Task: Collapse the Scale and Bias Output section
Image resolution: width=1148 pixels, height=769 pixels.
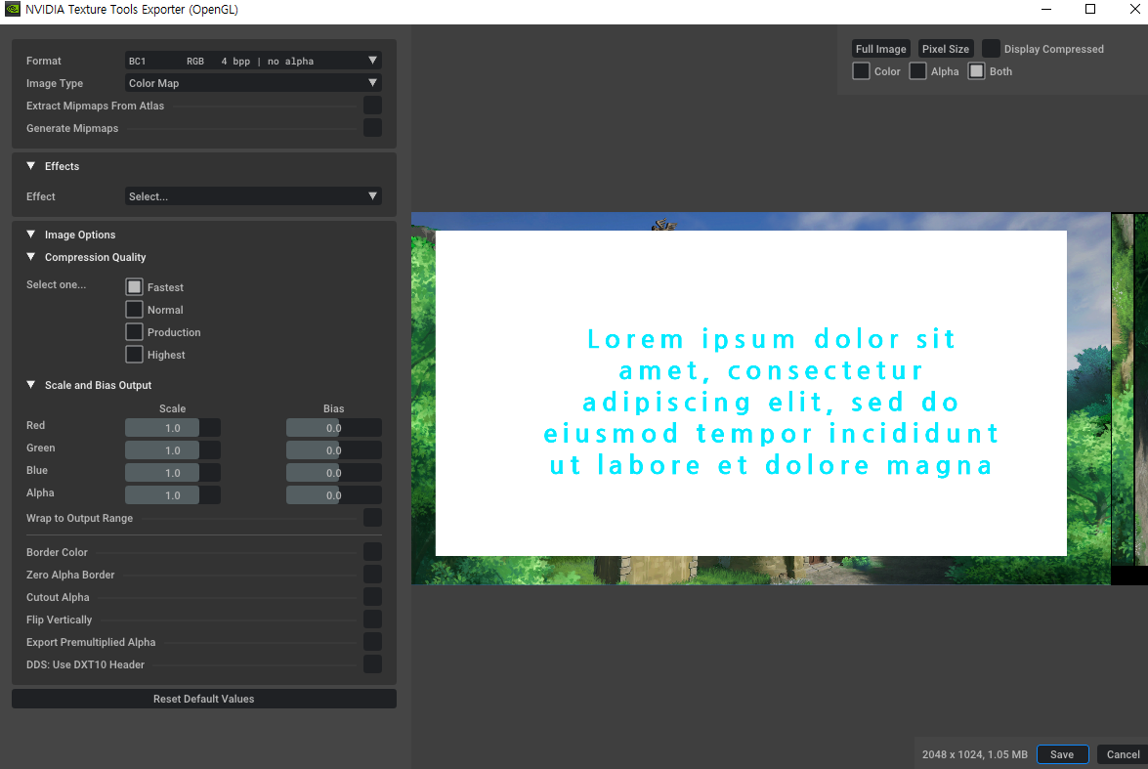Action: [30, 385]
